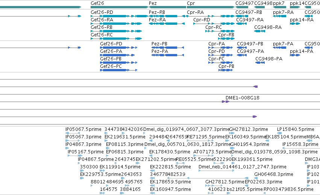Open EST IP04867.3prime

(x=83, y=144)
